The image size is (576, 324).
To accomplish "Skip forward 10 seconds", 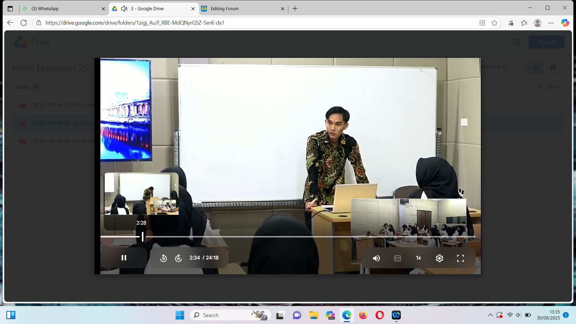I will tap(178, 258).
